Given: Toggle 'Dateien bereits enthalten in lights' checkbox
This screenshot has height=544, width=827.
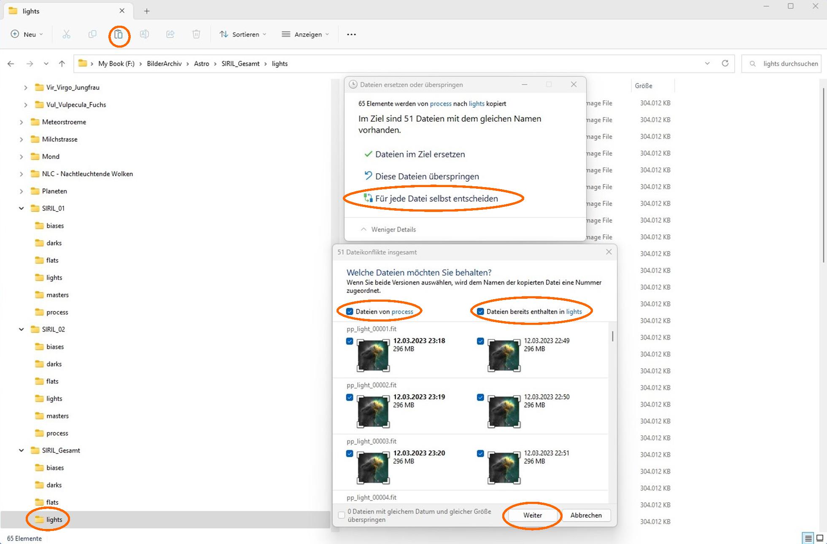Looking at the screenshot, I should click(480, 311).
